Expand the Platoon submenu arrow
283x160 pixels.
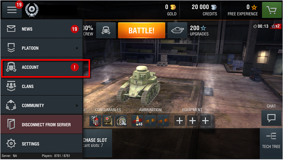(x=77, y=48)
